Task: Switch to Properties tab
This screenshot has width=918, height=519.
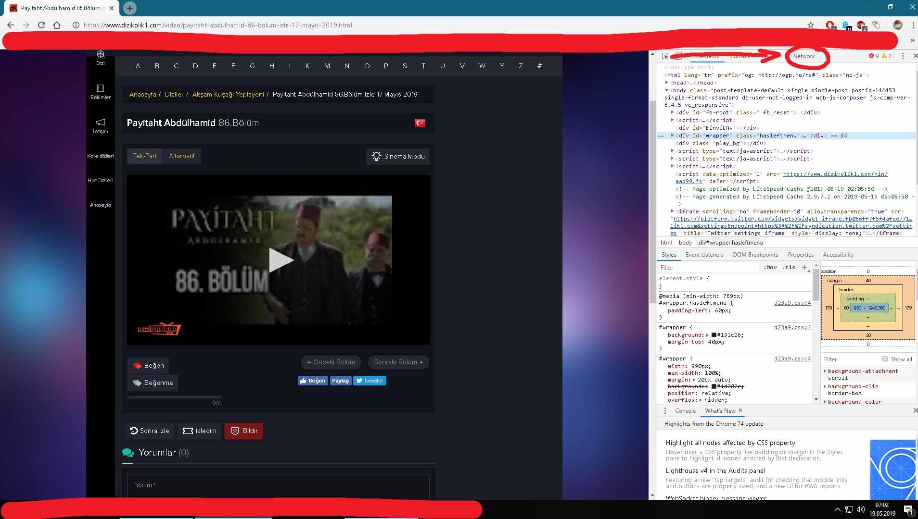Action: point(801,255)
